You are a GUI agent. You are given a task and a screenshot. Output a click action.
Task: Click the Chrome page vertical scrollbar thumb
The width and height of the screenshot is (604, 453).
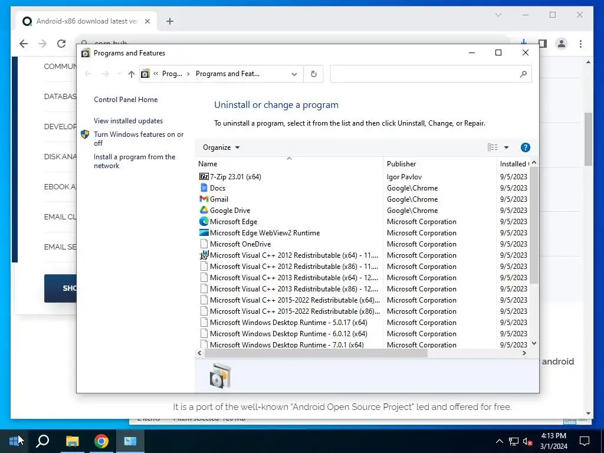point(588,139)
